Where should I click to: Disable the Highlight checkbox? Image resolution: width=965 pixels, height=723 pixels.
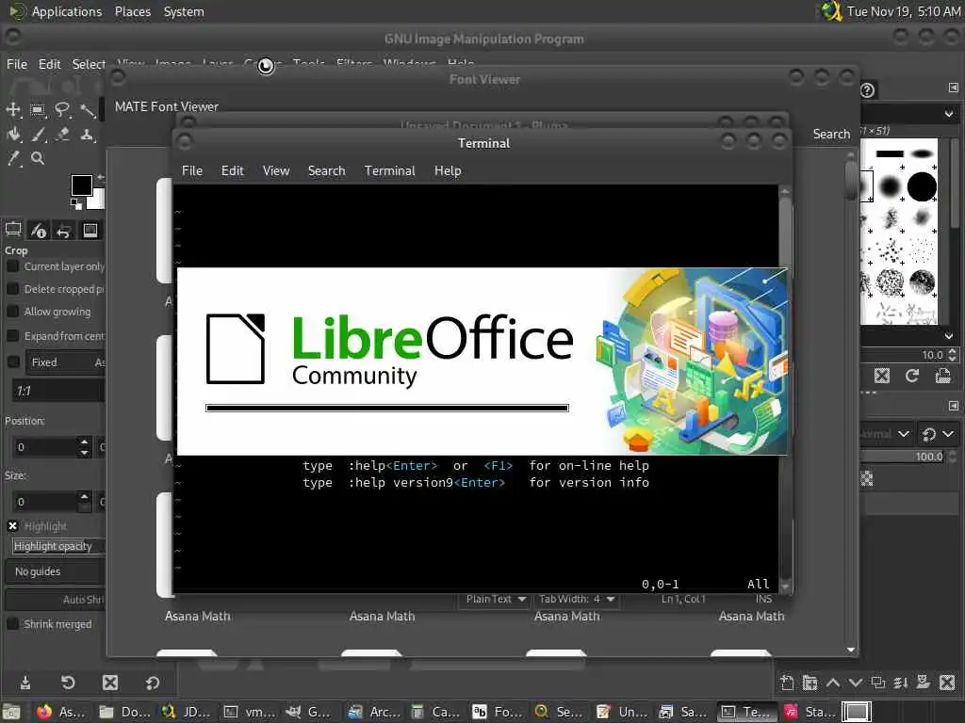pyautogui.click(x=12, y=526)
